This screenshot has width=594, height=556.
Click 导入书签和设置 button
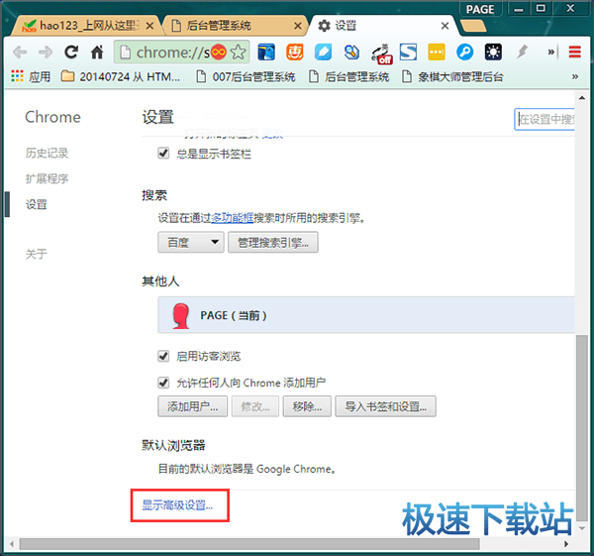click(385, 406)
